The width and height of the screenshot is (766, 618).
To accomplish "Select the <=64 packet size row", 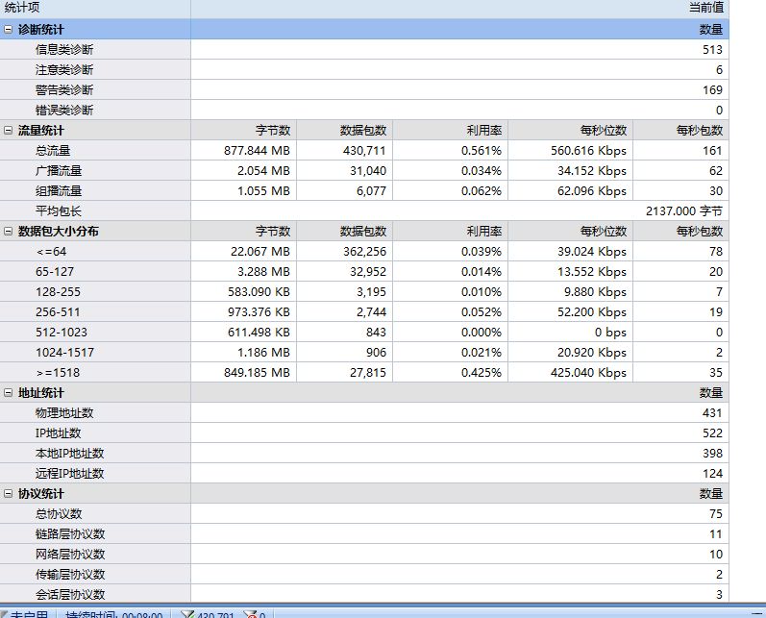I will (364, 251).
